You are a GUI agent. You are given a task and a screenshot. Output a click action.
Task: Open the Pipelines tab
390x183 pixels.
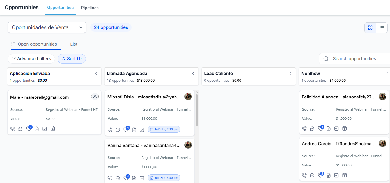pos(90,8)
